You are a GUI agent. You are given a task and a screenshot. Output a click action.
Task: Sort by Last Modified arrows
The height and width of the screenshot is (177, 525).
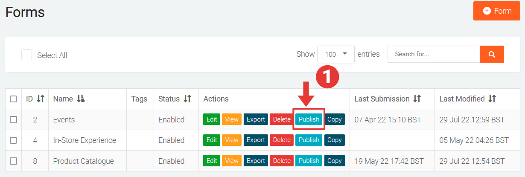(492, 99)
